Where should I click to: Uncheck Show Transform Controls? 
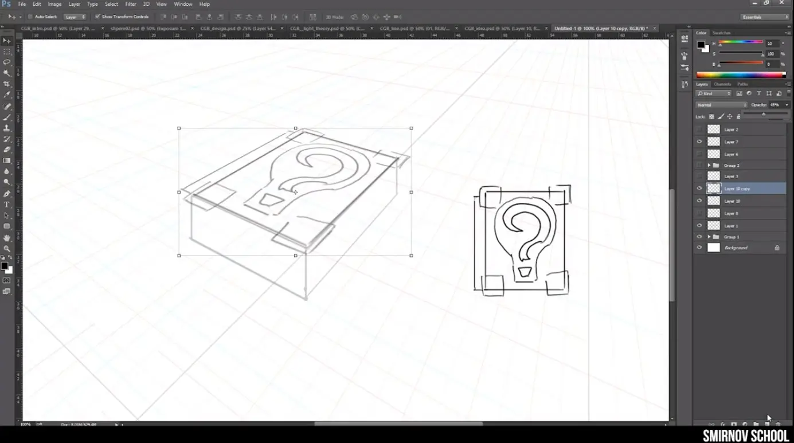click(97, 17)
